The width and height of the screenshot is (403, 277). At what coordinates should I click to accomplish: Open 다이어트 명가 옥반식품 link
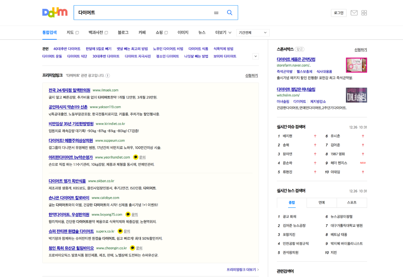67,181
